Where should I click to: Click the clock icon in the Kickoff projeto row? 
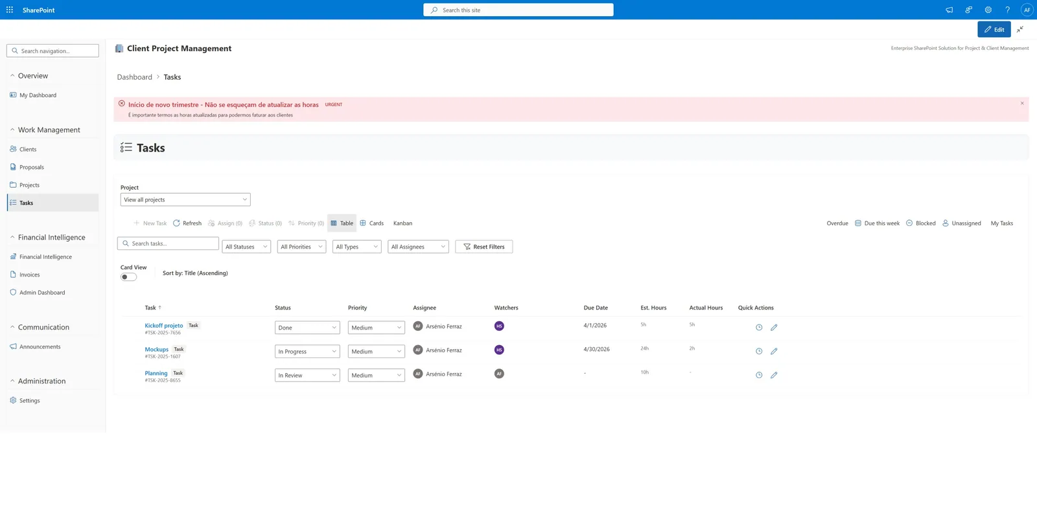(x=759, y=327)
